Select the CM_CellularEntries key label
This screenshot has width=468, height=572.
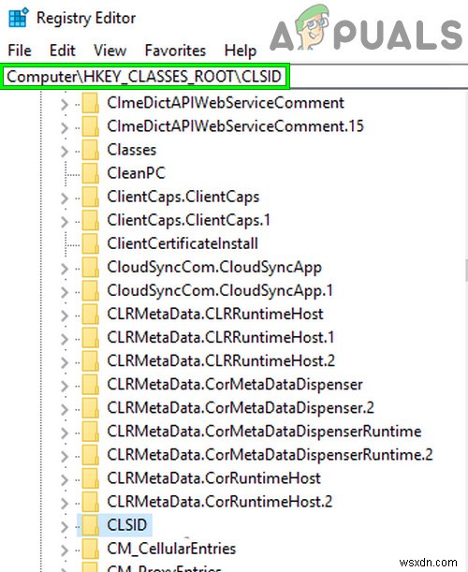point(171,549)
